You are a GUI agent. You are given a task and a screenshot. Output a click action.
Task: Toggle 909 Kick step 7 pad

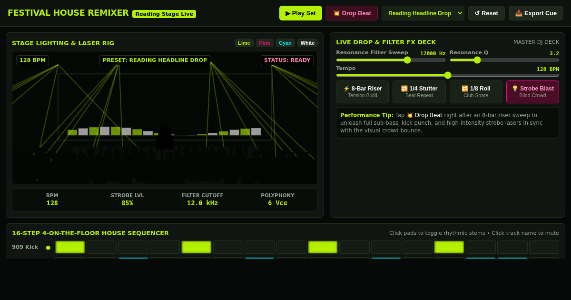click(x=260, y=247)
